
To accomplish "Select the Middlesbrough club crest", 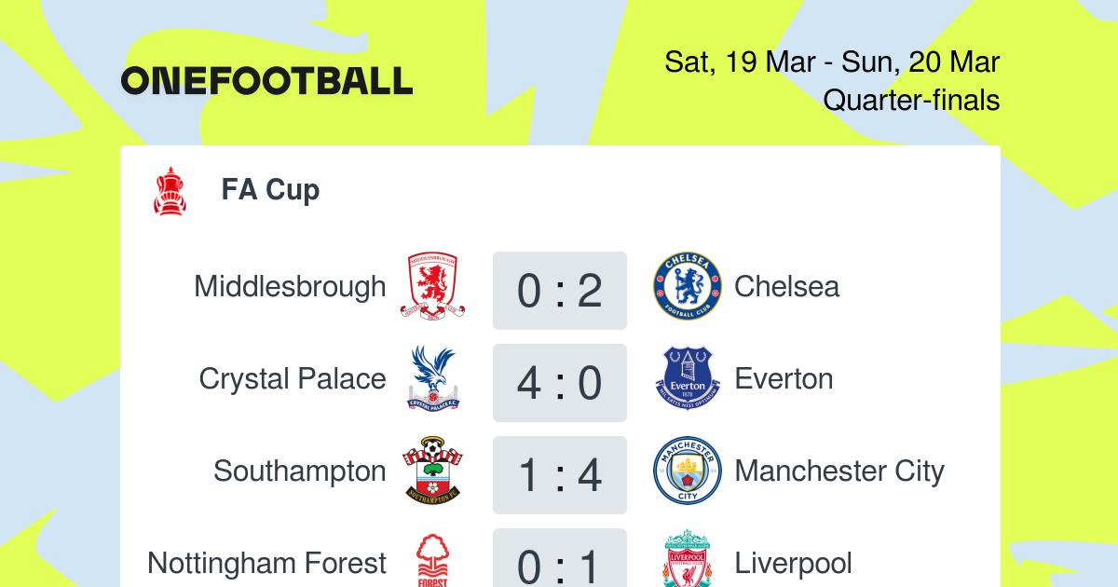I will (x=433, y=288).
